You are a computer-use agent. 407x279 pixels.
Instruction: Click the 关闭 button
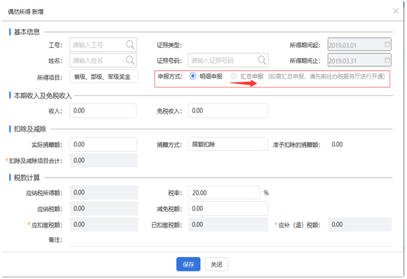(216, 265)
